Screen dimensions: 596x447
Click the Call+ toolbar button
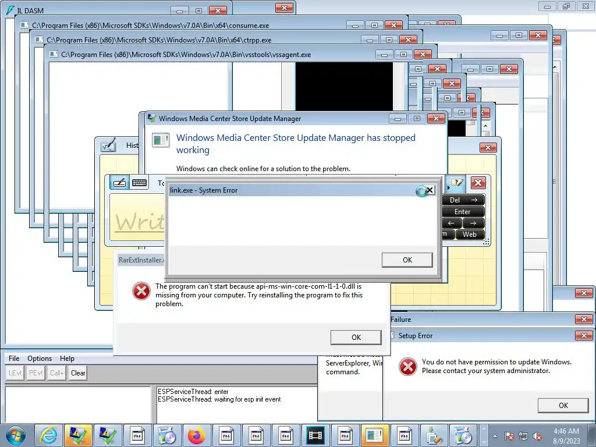pyautogui.click(x=56, y=373)
